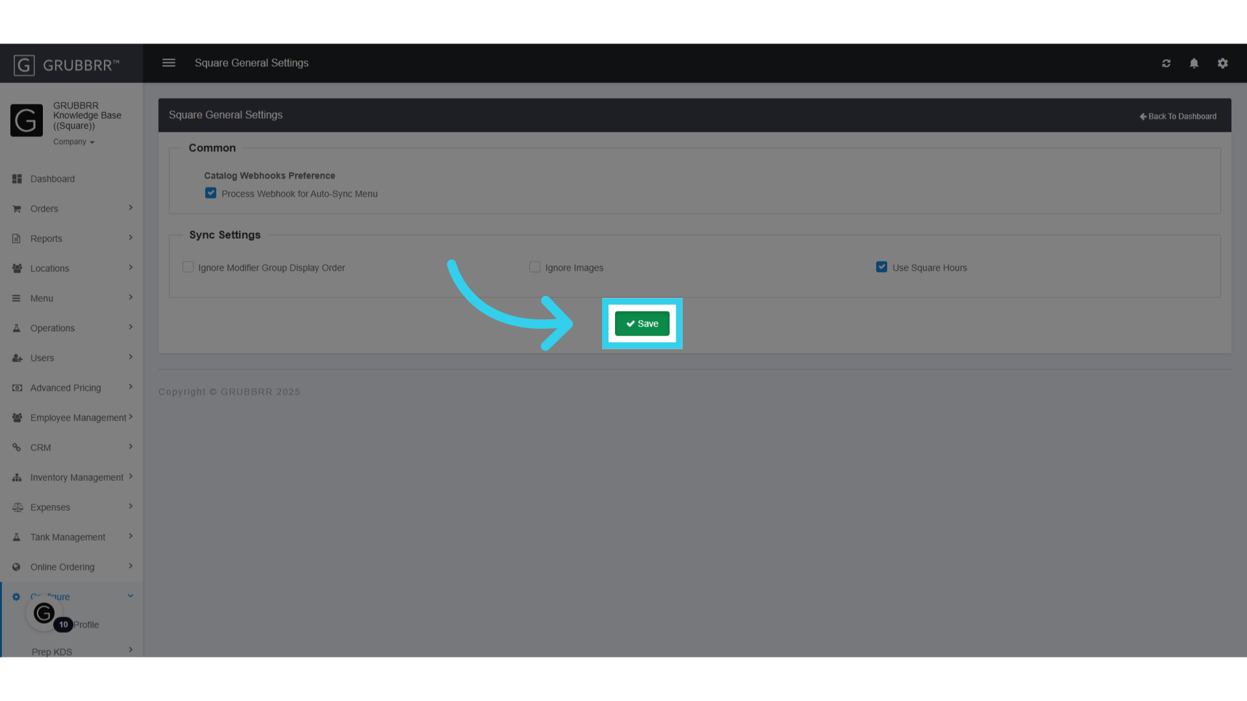
Task: Click GRUBBRR Knowledge Base company name
Action: coord(87,116)
